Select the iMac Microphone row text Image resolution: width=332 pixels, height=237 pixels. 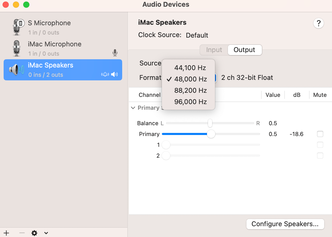pyautogui.click(x=55, y=44)
